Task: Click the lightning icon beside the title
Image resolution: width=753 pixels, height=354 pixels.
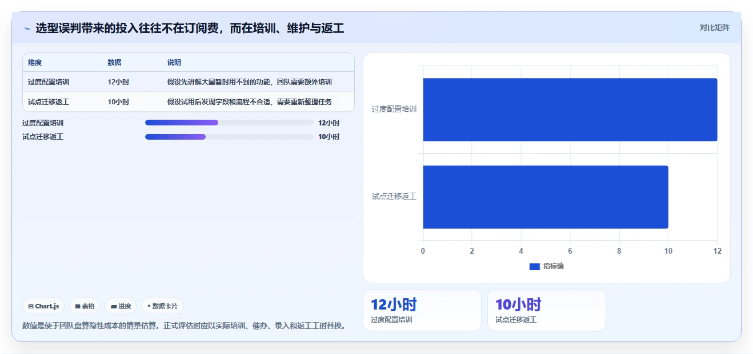Action: point(27,29)
